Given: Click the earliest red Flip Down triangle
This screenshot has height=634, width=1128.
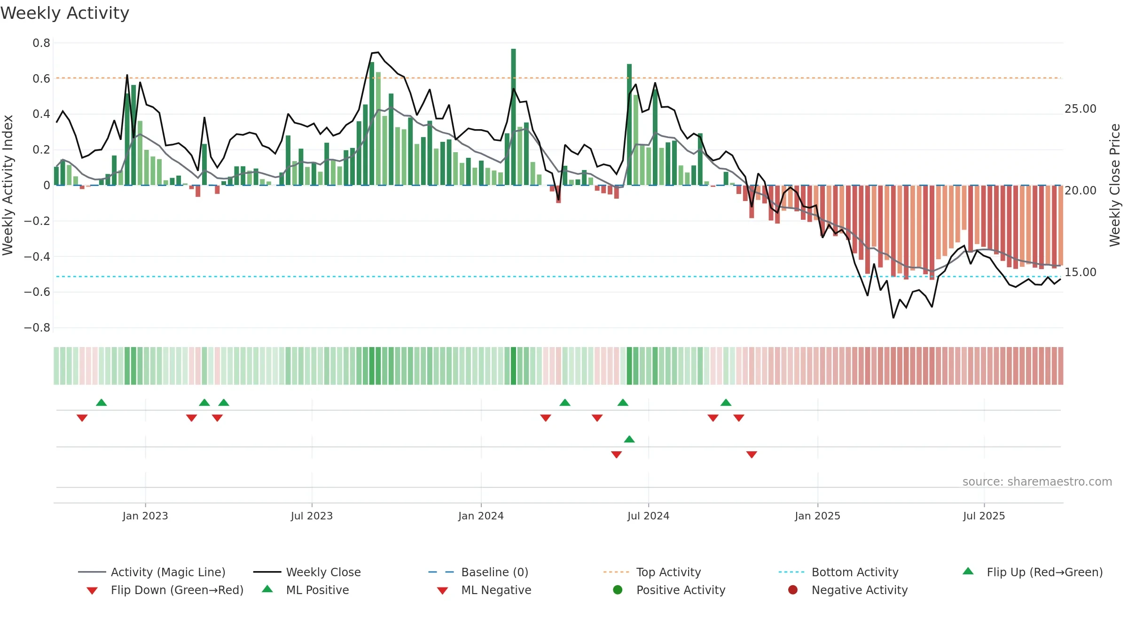Looking at the screenshot, I should (x=82, y=418).
